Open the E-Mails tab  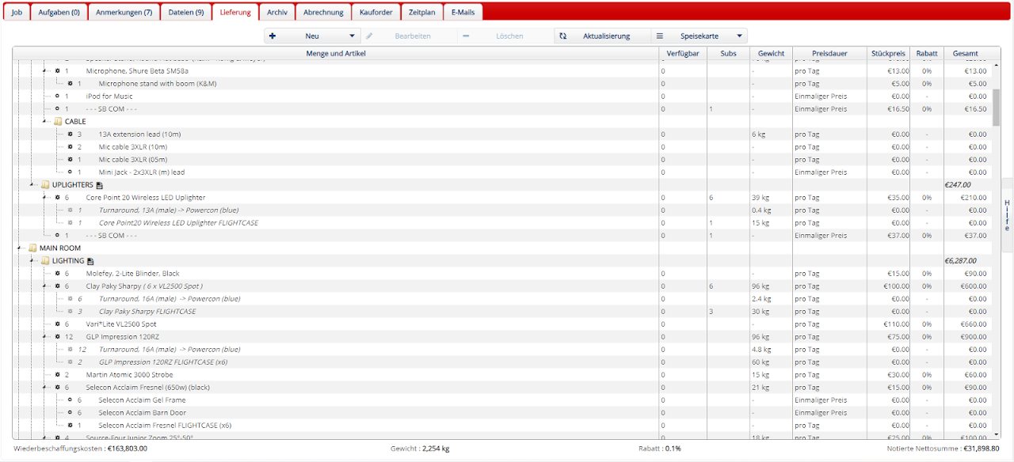click(x=463, y=13)
